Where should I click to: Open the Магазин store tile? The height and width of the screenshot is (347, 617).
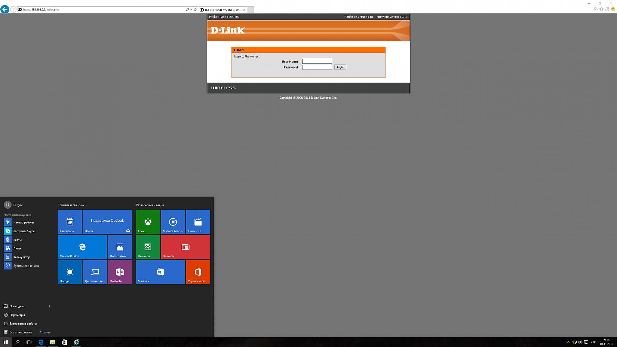pos(160,272)
